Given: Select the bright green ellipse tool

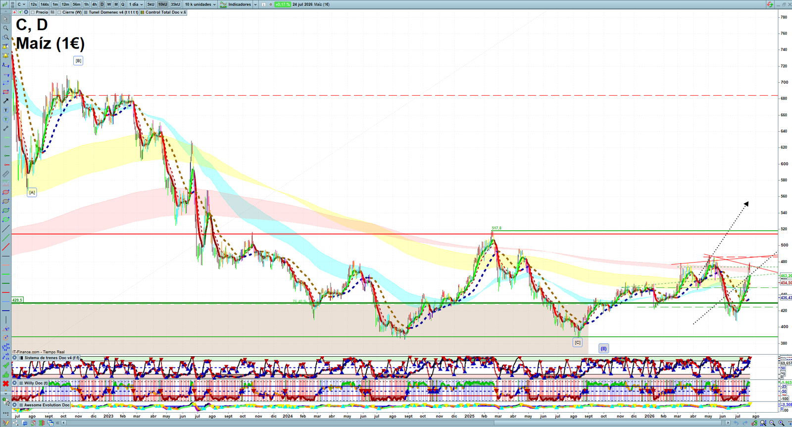Looking at the screenshot, I should (x=5, y=219).
